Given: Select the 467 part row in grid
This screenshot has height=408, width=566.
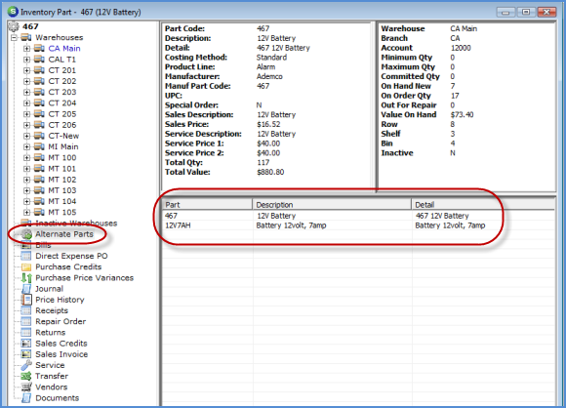Looking at the screenshot, I should (358, 216).
